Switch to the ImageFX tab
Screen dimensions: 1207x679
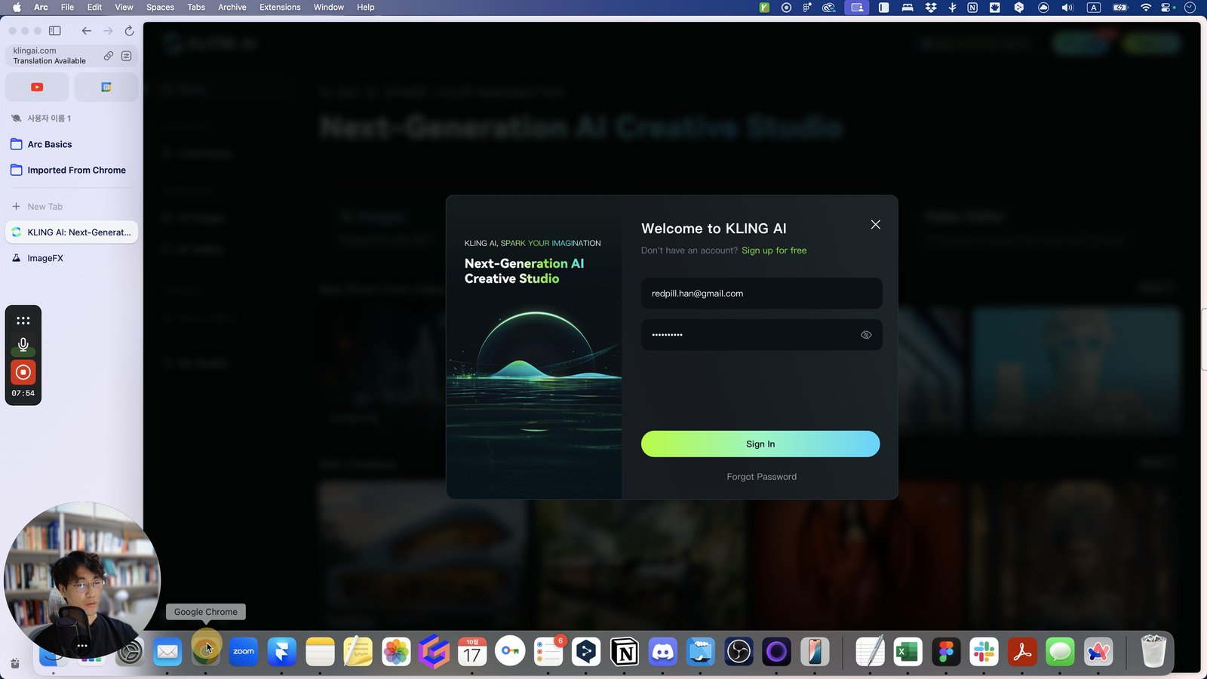click(72, 258)
